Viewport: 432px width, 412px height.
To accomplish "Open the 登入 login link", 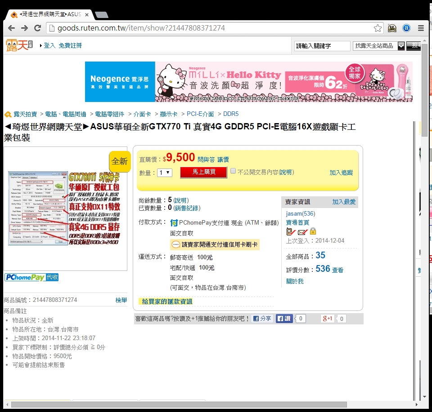I will point(49,46).
